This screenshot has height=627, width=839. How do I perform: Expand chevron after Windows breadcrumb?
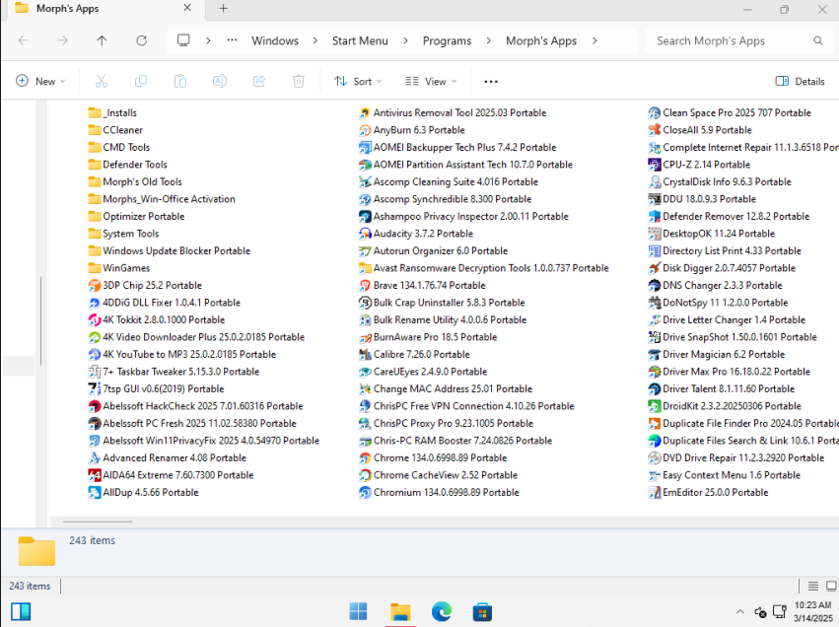(x=315, y=40)
